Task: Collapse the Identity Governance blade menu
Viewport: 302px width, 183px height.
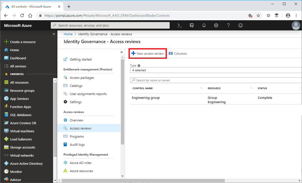Action: point(122,52)
